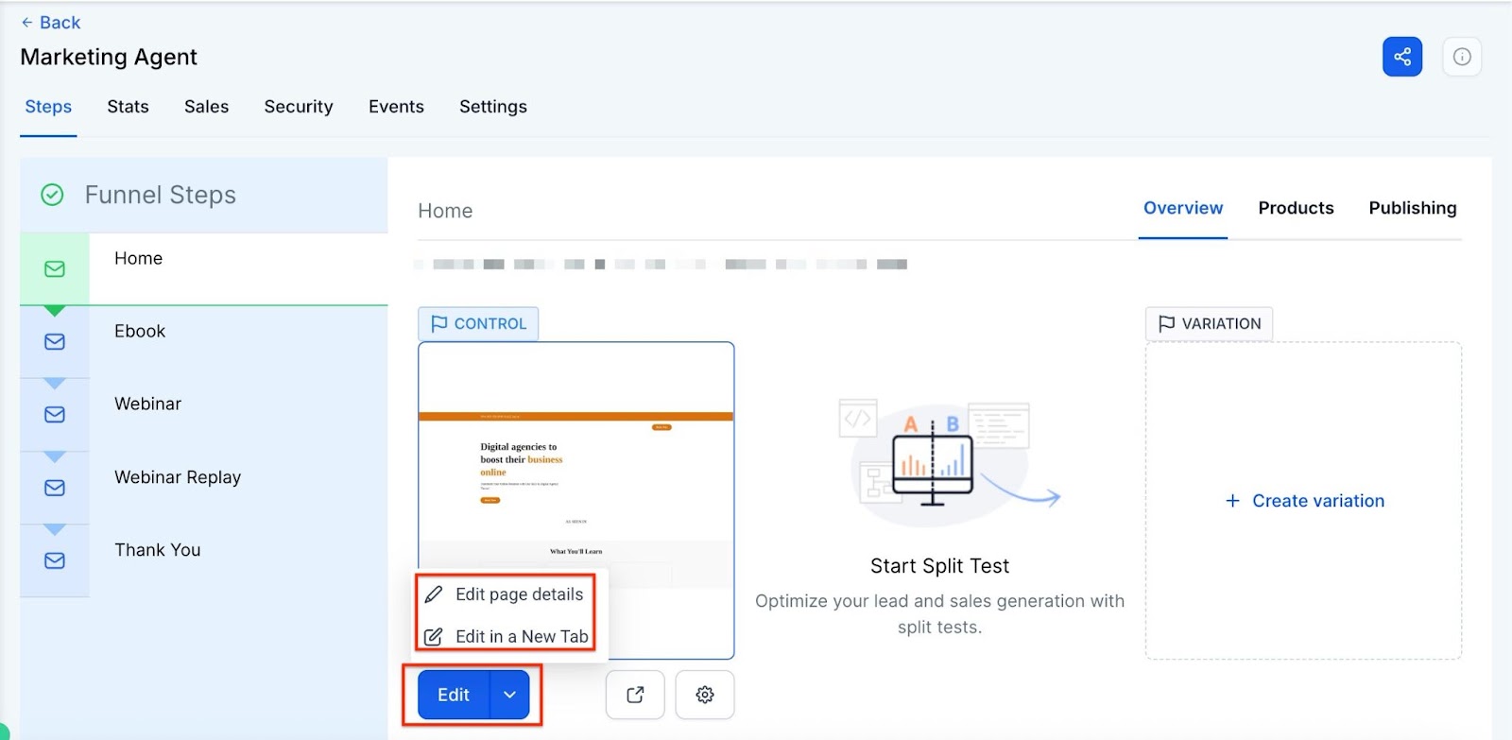Open the Security tab
This screenshot has width=1512, height=740.
(299, 107)
